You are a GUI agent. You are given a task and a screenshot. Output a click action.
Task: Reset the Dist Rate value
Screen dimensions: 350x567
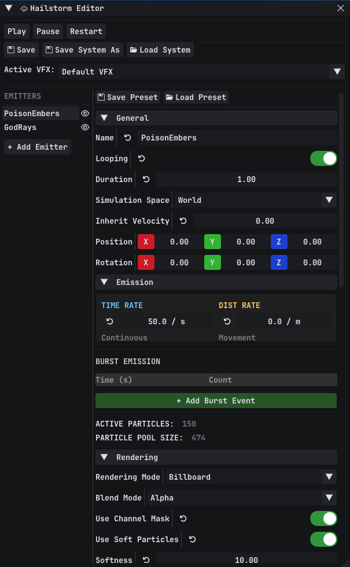coord(227,321)
